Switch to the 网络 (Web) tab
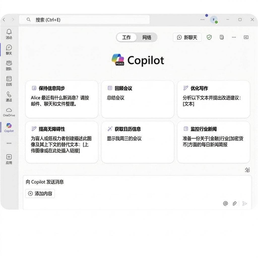The image size is (258, 258). (147, 37)
